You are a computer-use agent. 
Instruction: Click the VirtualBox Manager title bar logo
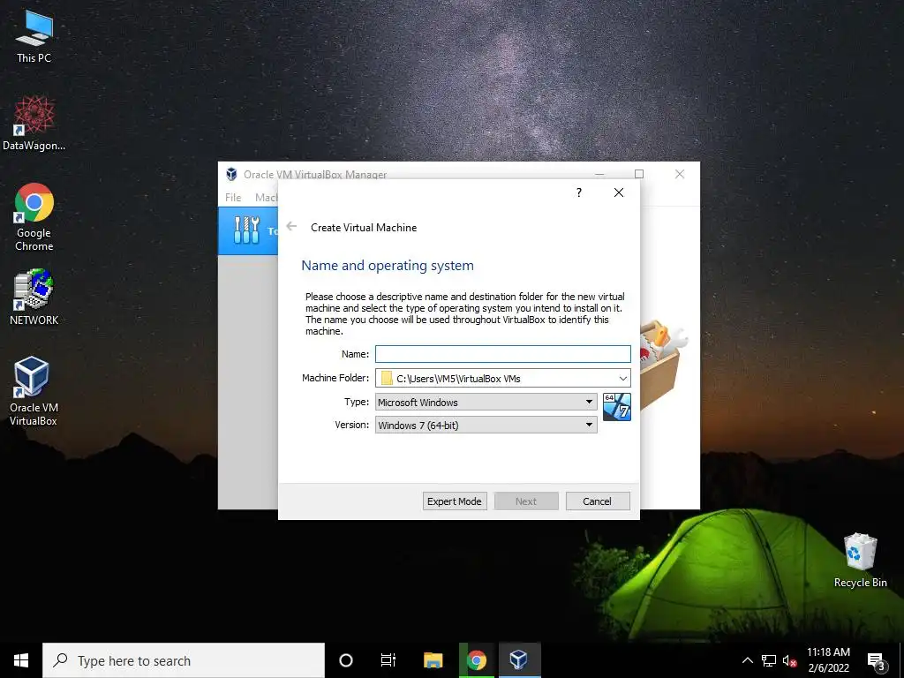(x=231, y=174)
